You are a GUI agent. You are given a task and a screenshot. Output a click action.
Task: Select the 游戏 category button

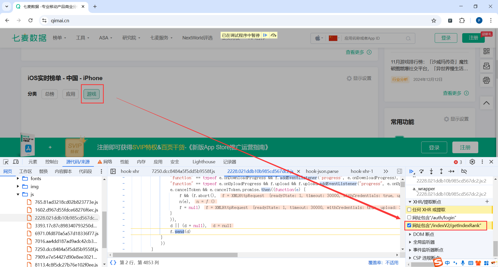point(92,94)
